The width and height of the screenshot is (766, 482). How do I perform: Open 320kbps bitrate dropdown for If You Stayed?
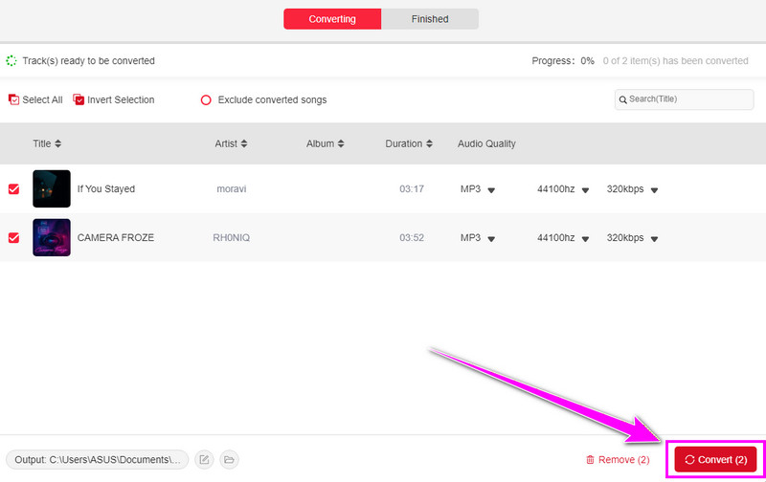point(654,190)
